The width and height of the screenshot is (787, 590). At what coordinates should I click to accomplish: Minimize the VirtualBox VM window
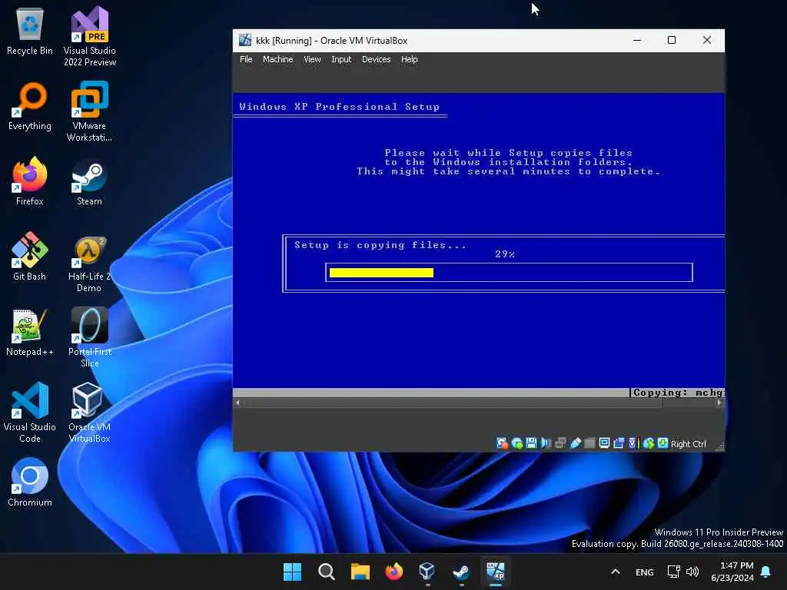coord(637,40)
